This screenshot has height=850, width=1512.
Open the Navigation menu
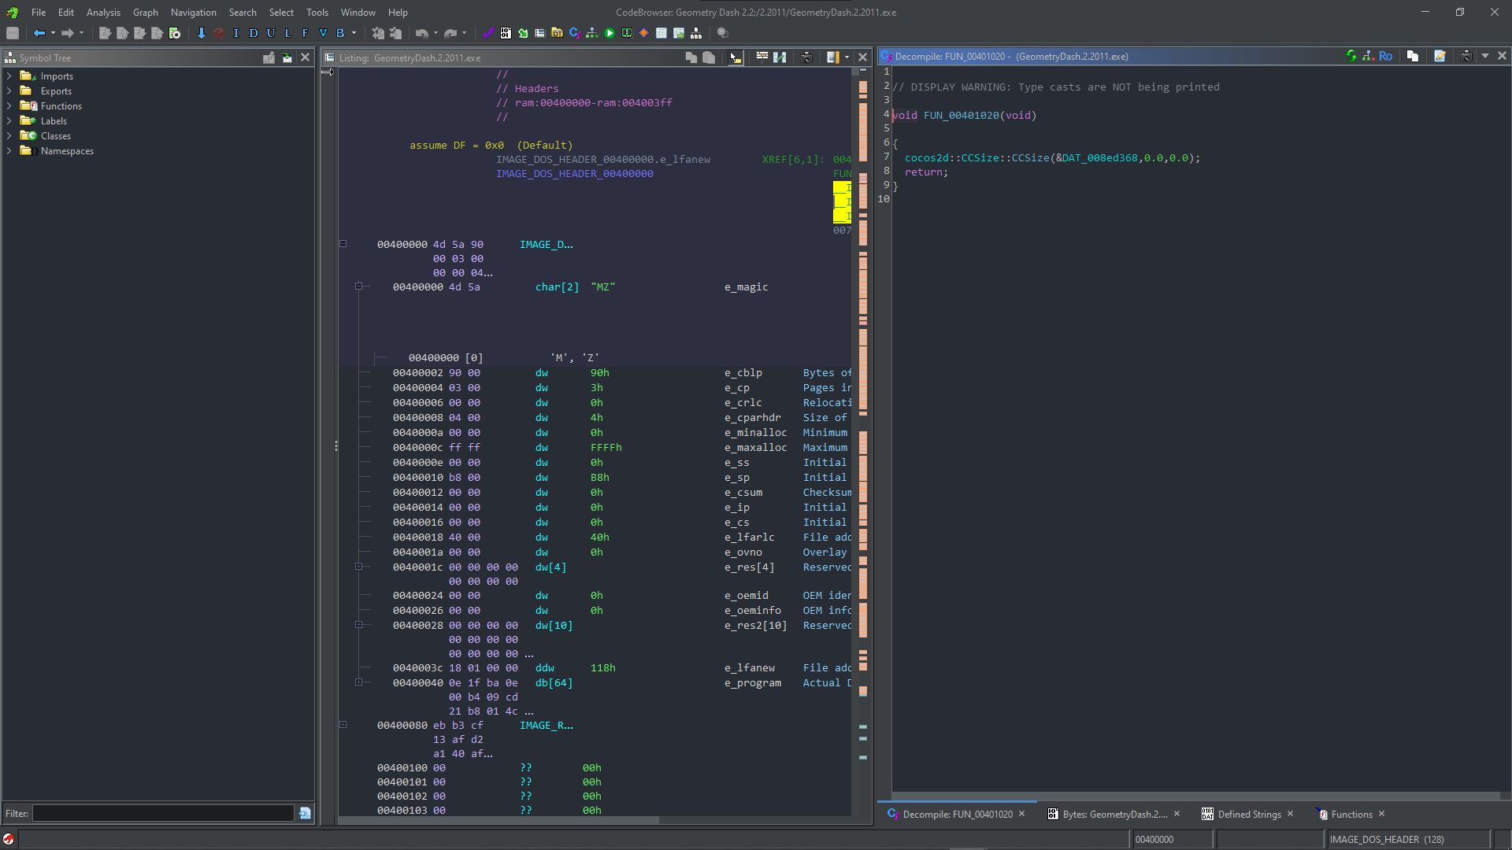point(194,12)
